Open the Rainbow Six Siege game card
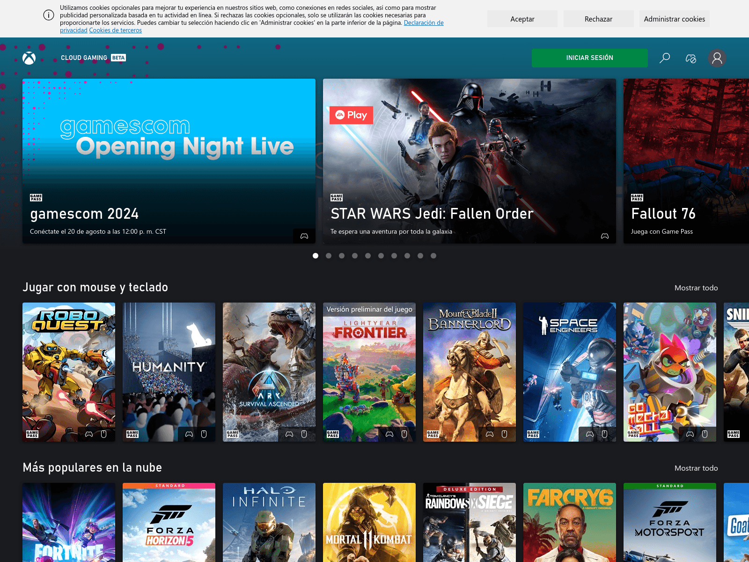The width and height of the screenshot is (749, 562). pyautogui.click(x=470, y=522)
